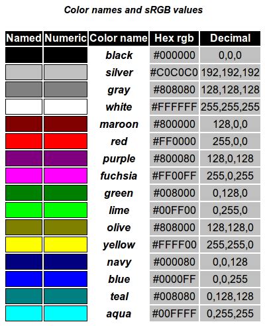Choose the Numeric red swatch
The height and width of the screenshot is (326, 265).
tap(66, 141)
